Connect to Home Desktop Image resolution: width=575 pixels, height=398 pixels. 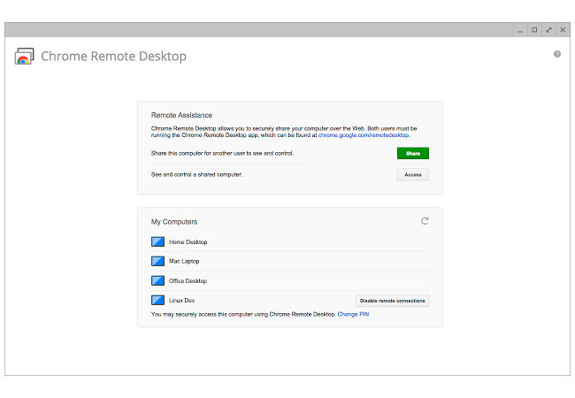[x=289, y=241]
